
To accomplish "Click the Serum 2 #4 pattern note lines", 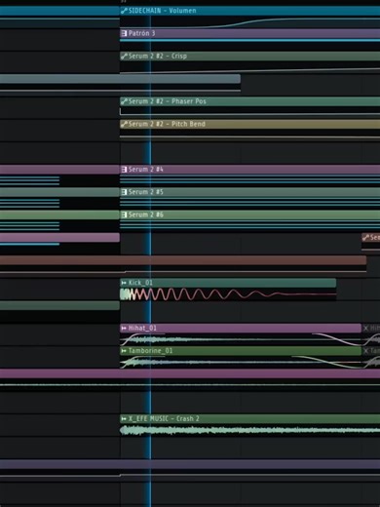I will [x=250, y=179].
